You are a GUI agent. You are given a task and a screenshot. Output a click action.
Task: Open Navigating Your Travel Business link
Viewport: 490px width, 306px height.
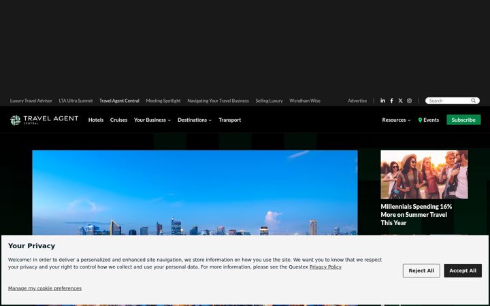[x=218, y=101]
